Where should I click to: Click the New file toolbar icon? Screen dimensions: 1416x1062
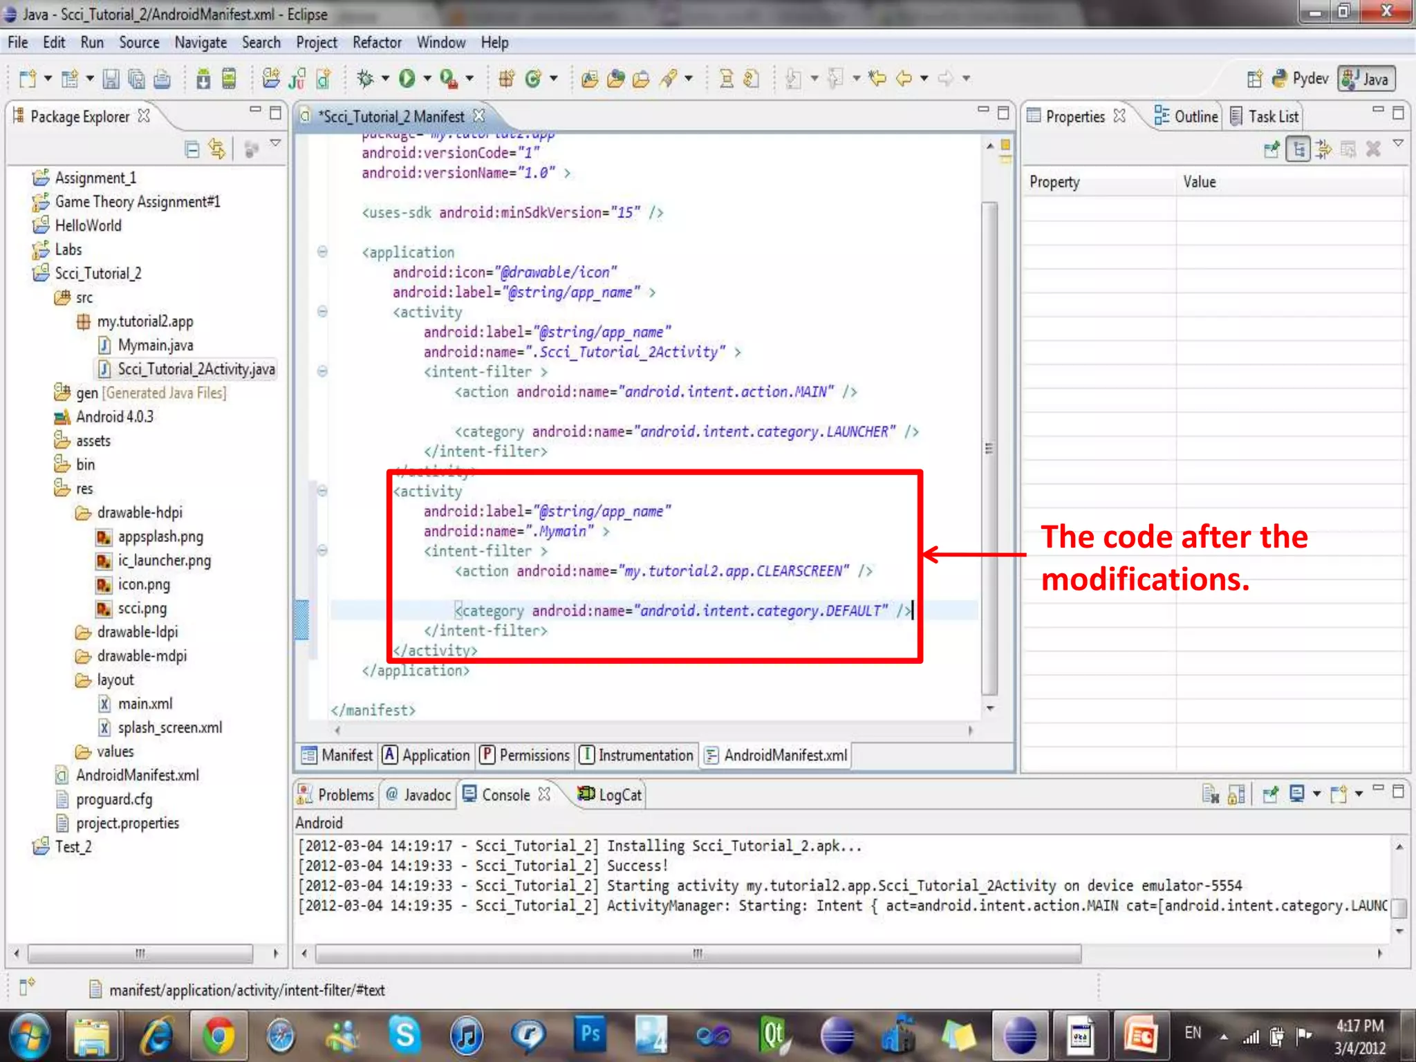(x=27, y=79)
